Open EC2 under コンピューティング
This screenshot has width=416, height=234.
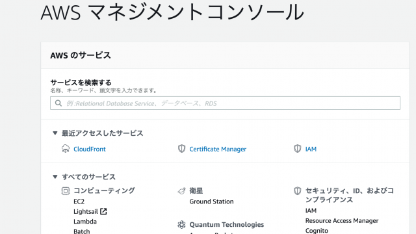tap(79, 201)
